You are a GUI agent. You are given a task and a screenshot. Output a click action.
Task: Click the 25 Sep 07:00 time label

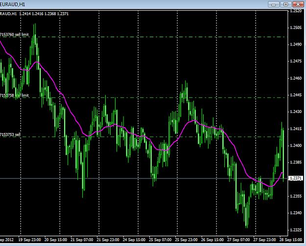(160, 240)
